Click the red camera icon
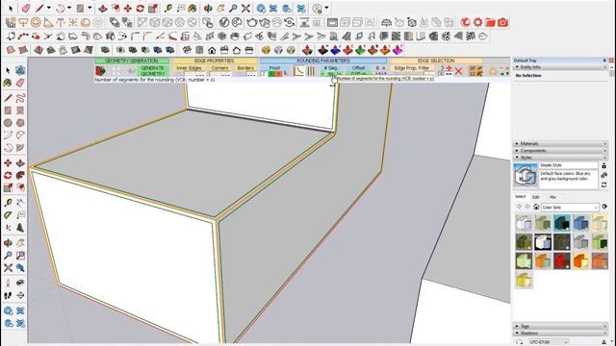 coord(502,22)
